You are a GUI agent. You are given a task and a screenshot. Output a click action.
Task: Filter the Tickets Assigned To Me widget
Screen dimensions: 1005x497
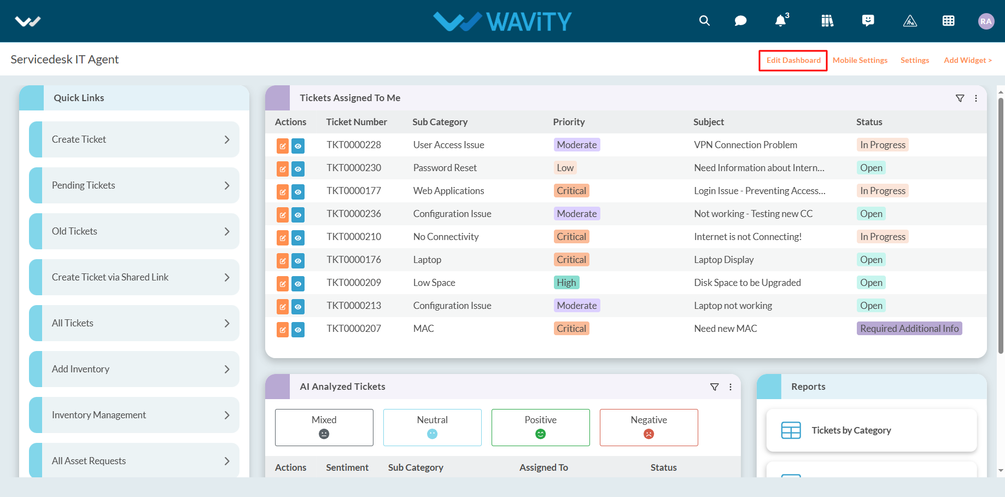(x=960, y=98)
